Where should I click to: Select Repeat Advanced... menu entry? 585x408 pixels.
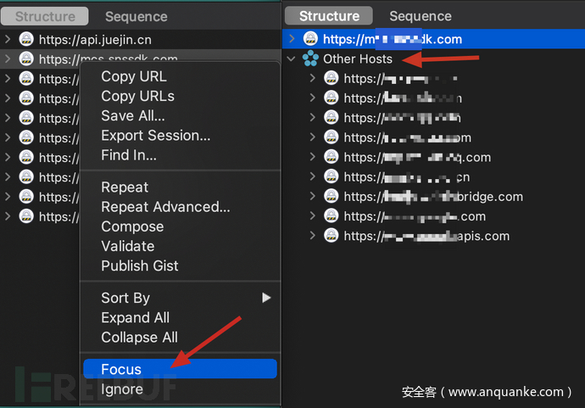click(165, 207)
